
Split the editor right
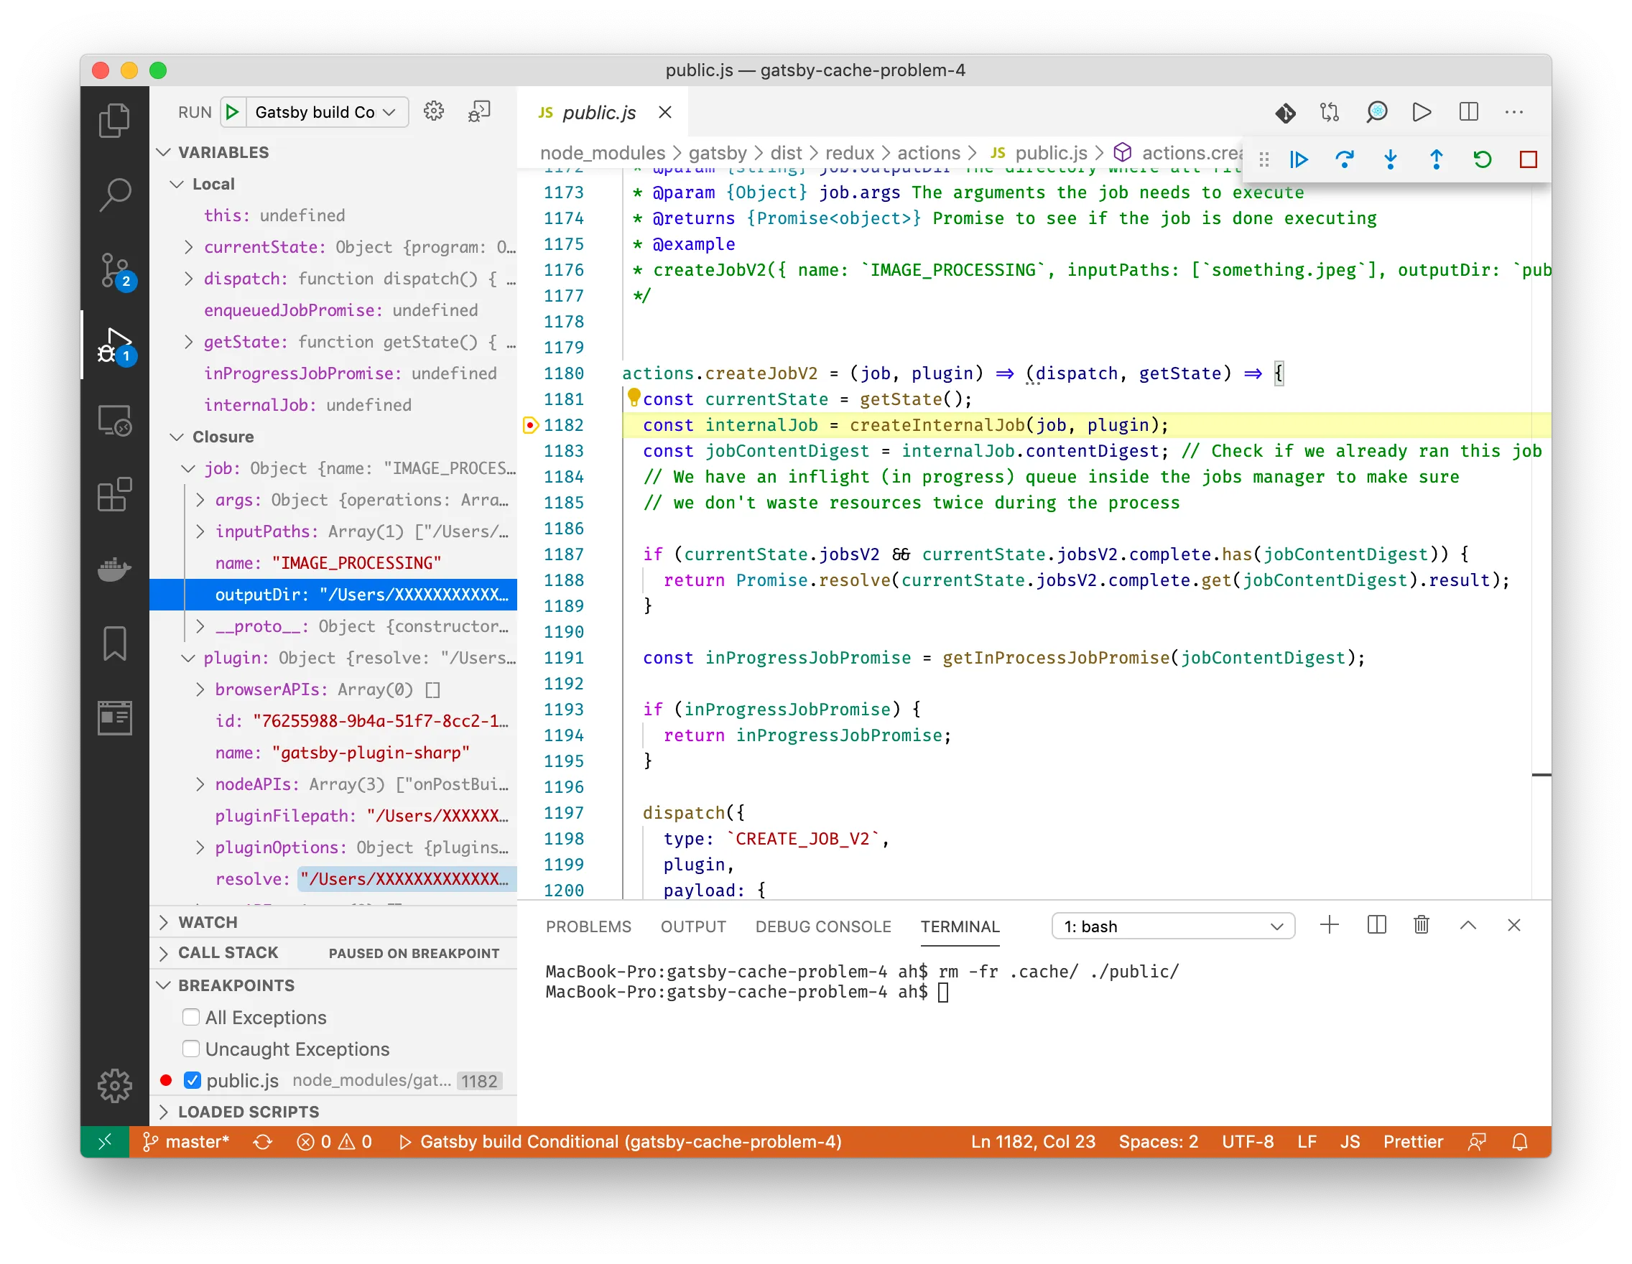click(x=1468, y=113)
